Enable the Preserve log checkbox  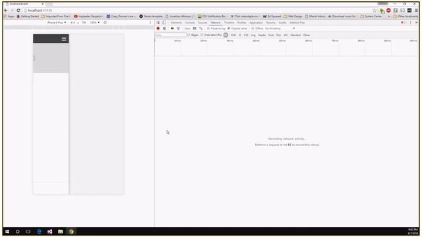tap(208, 28)
